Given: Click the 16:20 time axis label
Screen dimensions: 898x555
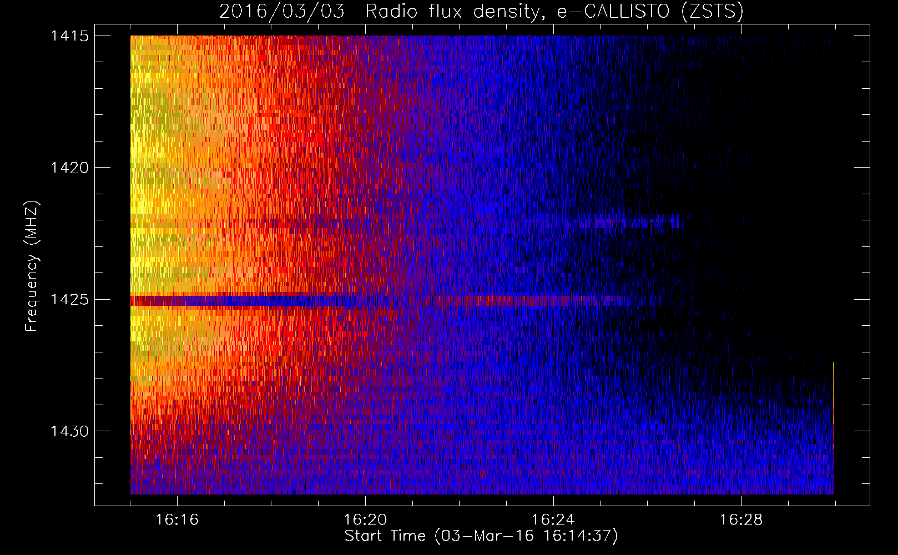Looking at the screenshot, I should [365, 520].
